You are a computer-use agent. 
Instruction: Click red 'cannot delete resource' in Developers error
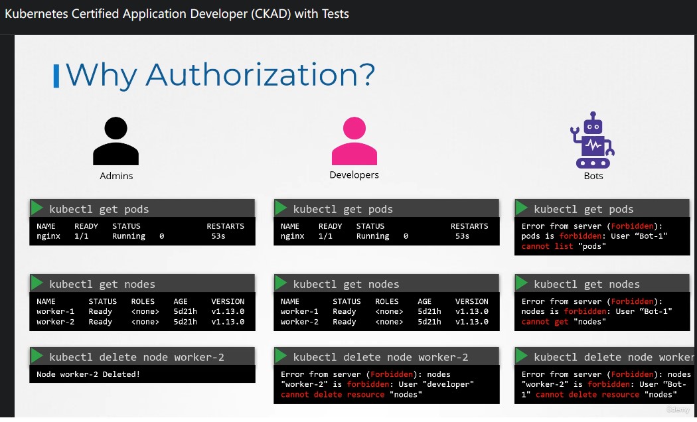[333, 394]
